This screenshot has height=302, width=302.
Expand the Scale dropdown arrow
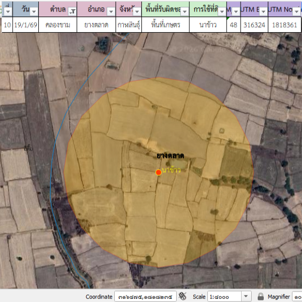[x=247, y=296]
